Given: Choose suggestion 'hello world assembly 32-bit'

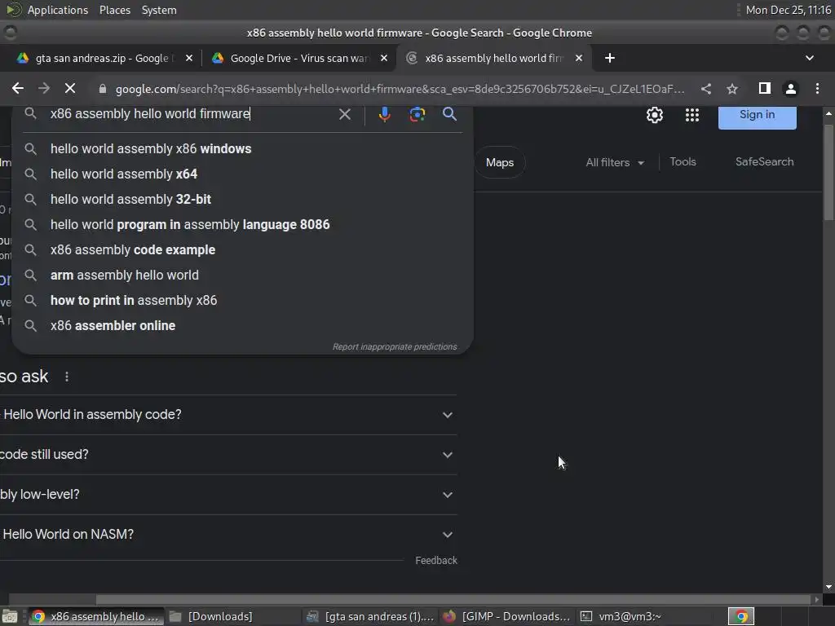Looking at the screenshot, I should coord(242,199).
